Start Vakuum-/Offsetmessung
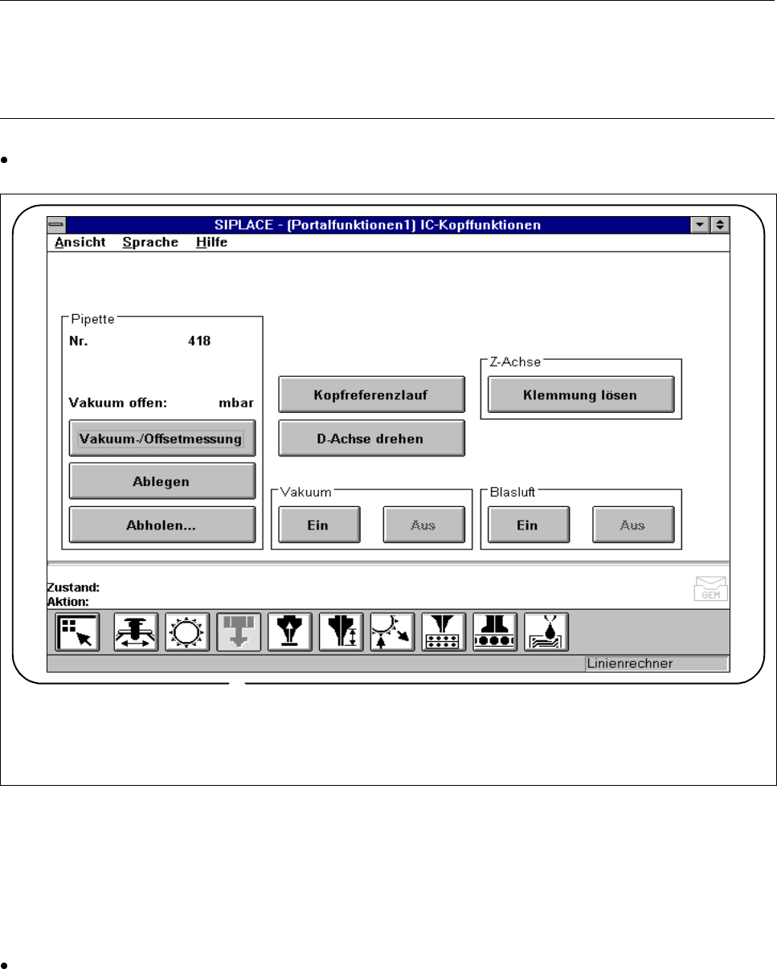Screen dimensions: 777x969 click(x=162, y=439)
